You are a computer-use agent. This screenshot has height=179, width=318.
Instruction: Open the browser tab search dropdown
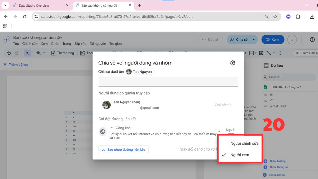click(5, 5)
